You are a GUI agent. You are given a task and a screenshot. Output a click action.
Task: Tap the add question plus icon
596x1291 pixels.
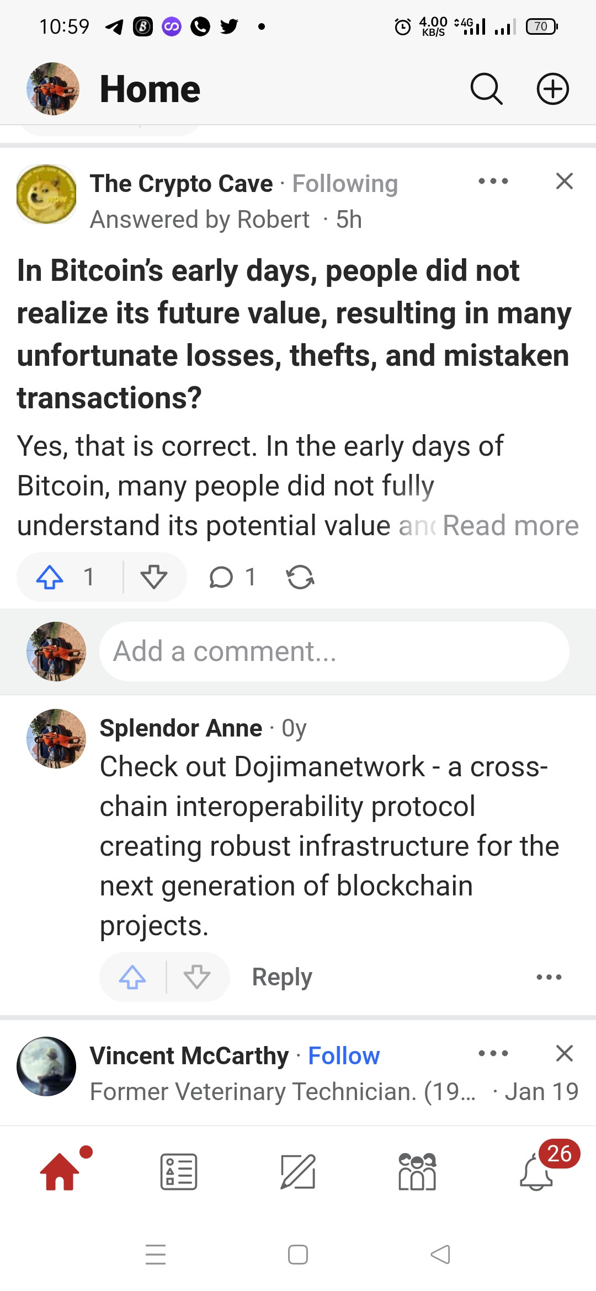[553, 89]
